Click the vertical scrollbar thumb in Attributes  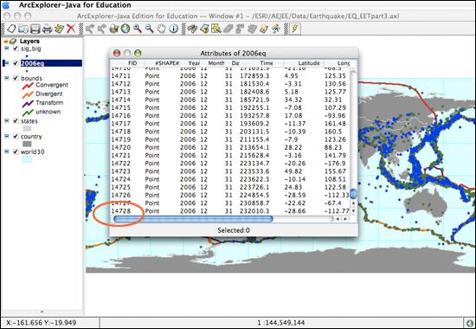coord(353,194)
